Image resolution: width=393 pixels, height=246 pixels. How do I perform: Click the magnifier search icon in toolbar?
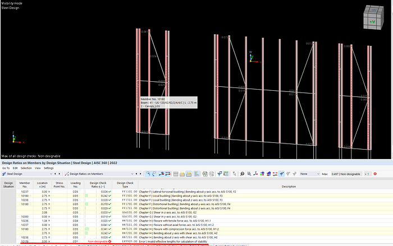tap(242, 174)
